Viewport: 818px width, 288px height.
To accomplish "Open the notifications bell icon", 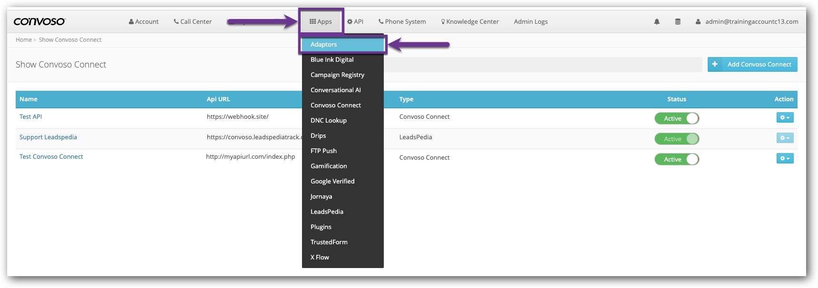I will (x=657, y=21).
